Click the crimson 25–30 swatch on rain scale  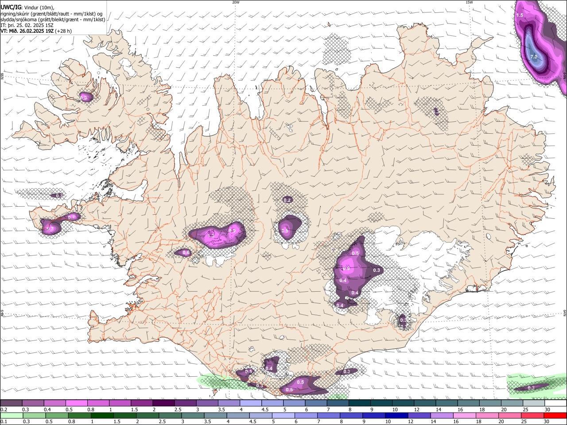pyautogui.click(x=533, y=415)
